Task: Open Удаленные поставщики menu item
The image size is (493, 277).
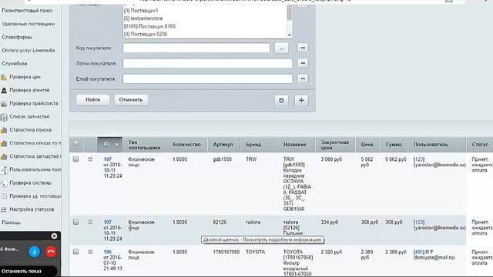Action: tap(29, 24)
